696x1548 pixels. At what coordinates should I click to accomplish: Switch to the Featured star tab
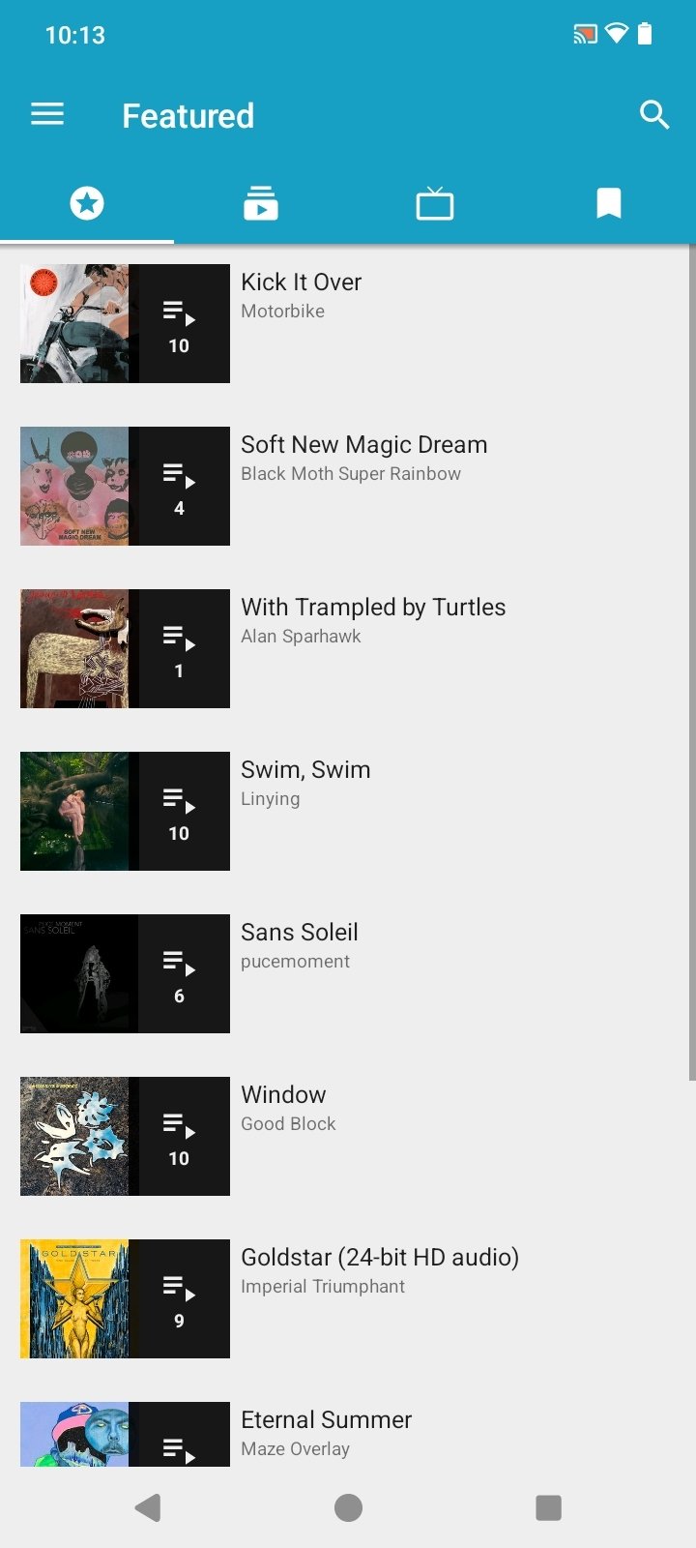point(87,203)
